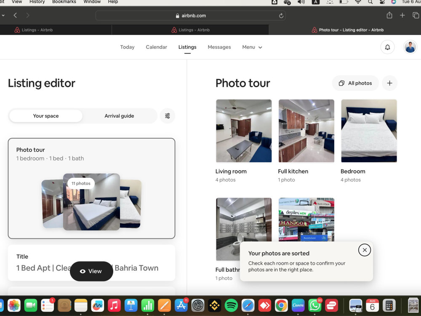
Task: Open Keynote from the Dock
Action: pos(131,305)
